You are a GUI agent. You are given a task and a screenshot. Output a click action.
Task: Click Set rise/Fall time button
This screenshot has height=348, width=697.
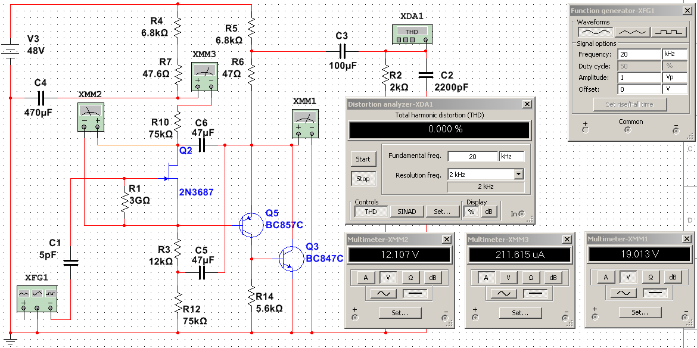(x=630, y=104)
